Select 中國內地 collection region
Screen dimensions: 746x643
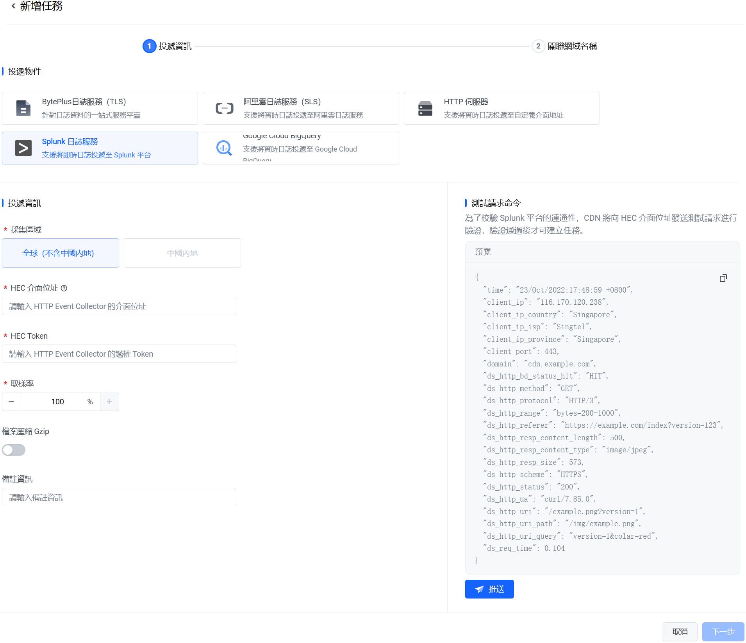tap(182, 253)
